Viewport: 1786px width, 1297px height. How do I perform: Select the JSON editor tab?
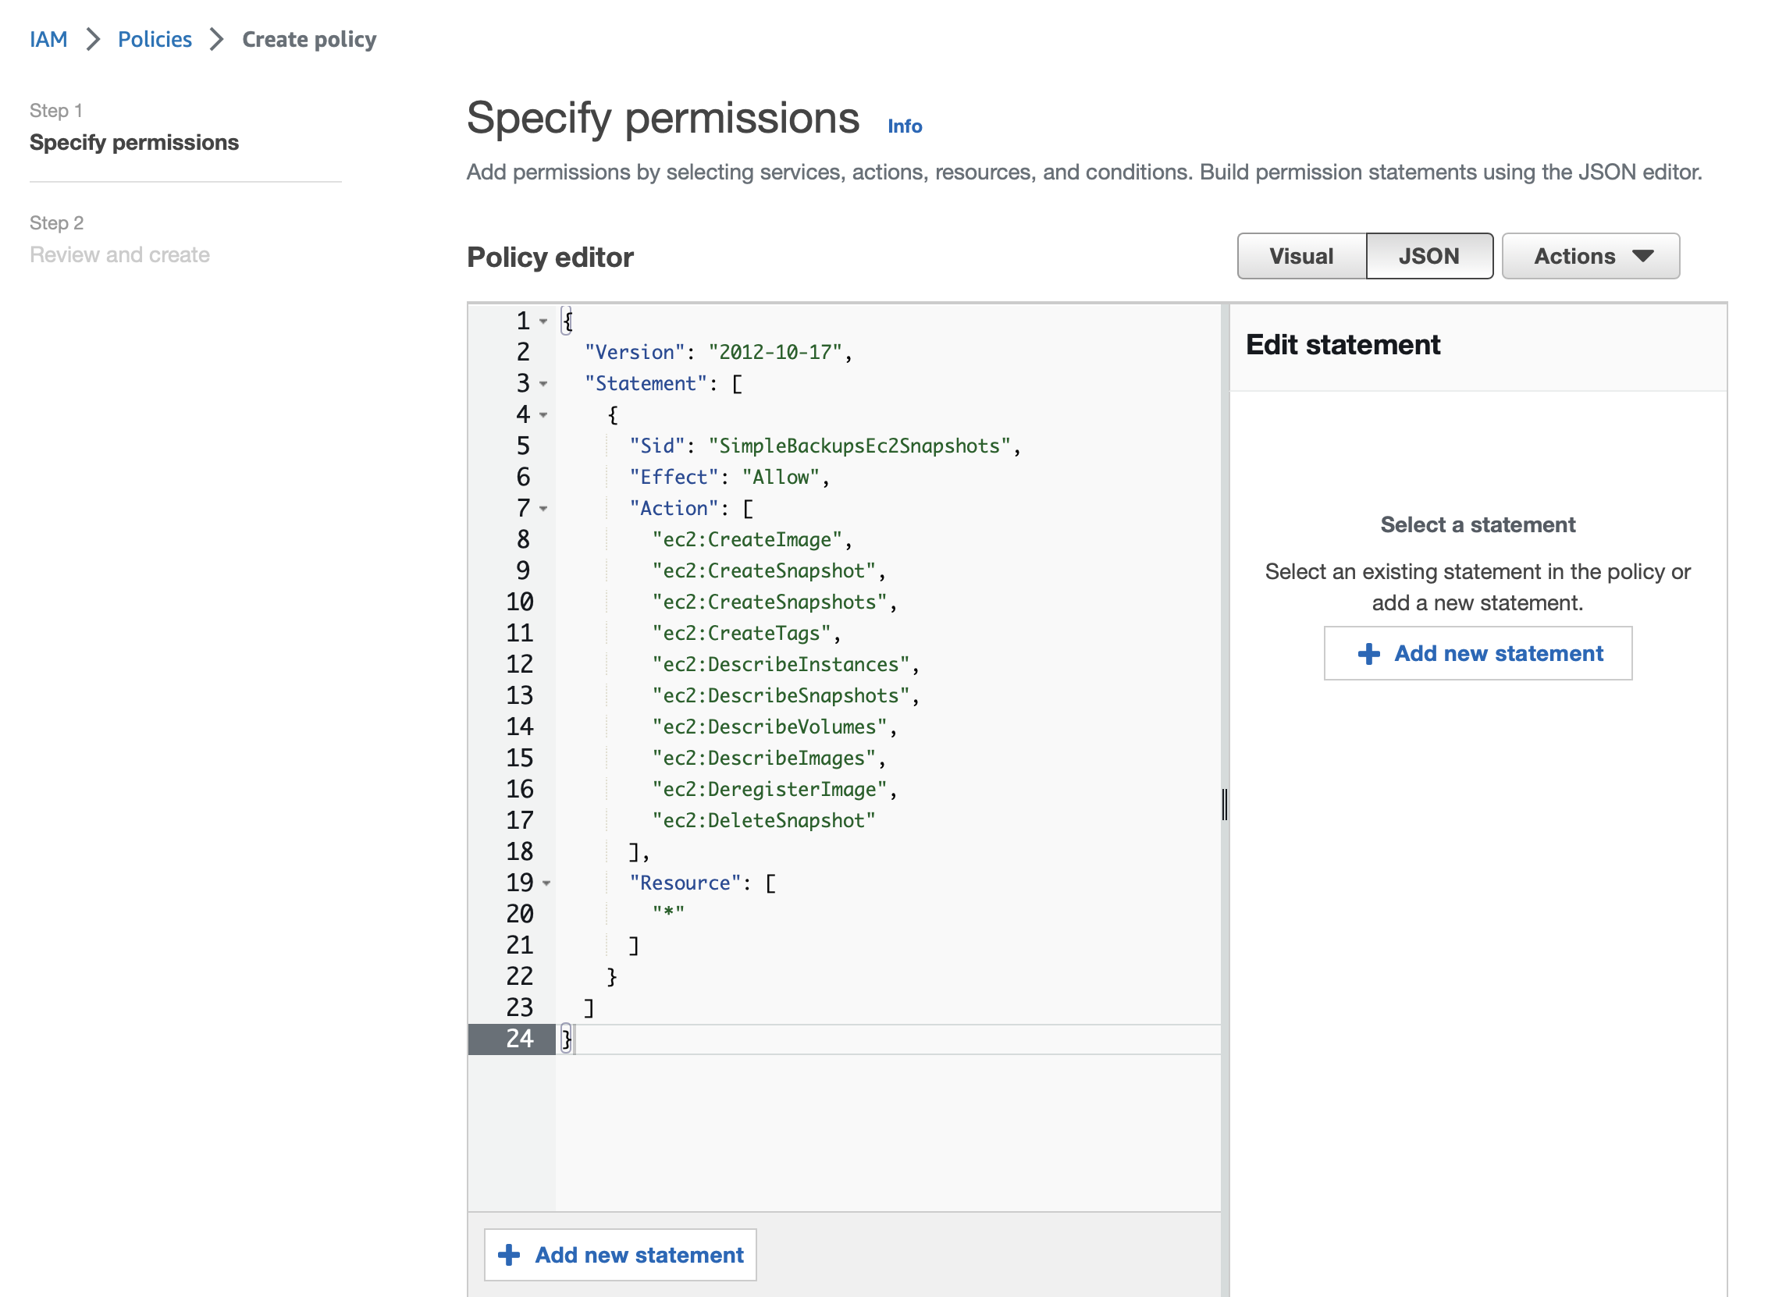(x=1428, y=255)
